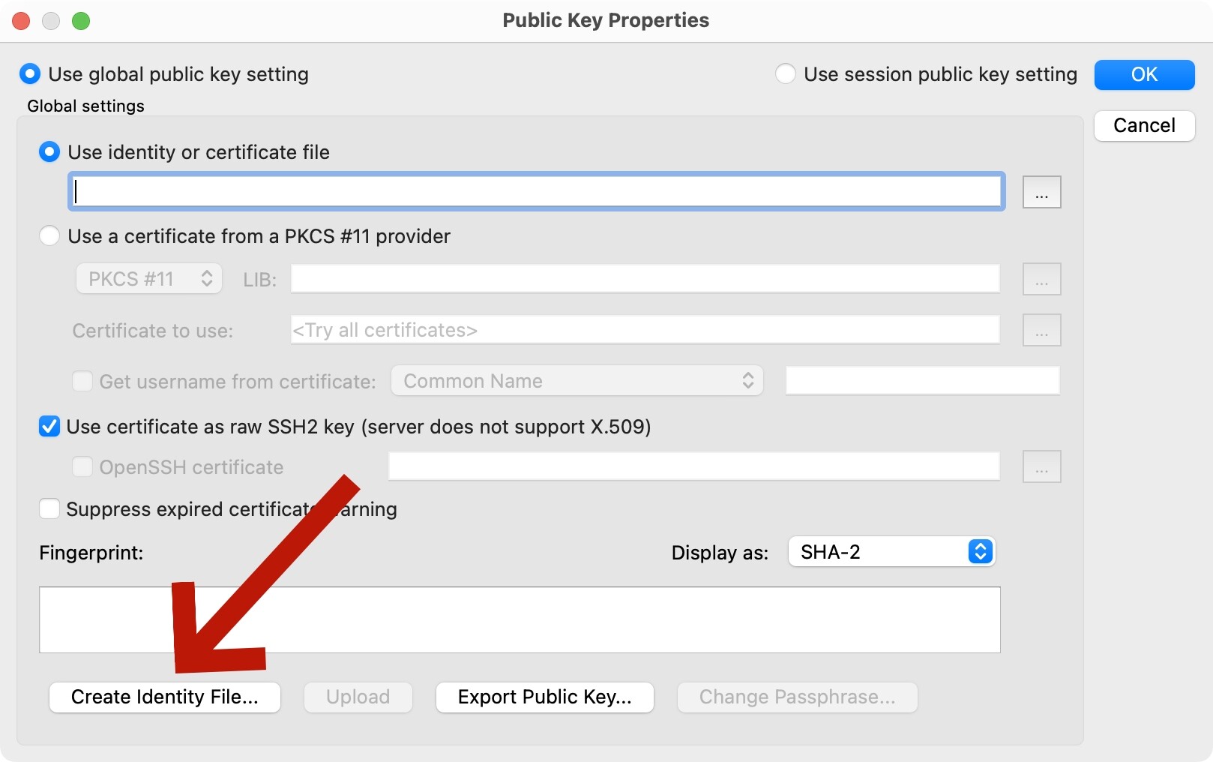Click the identity file path text field
The height and width of the screenshot is (762, 1213).
click(536, 192)
